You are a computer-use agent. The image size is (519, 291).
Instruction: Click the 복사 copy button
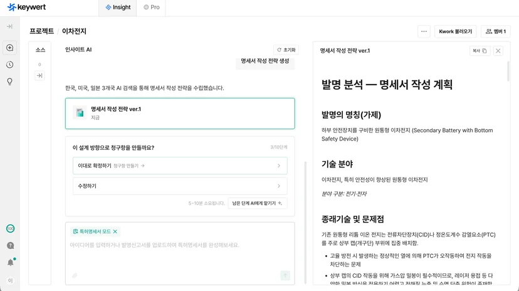click(480, 51)
